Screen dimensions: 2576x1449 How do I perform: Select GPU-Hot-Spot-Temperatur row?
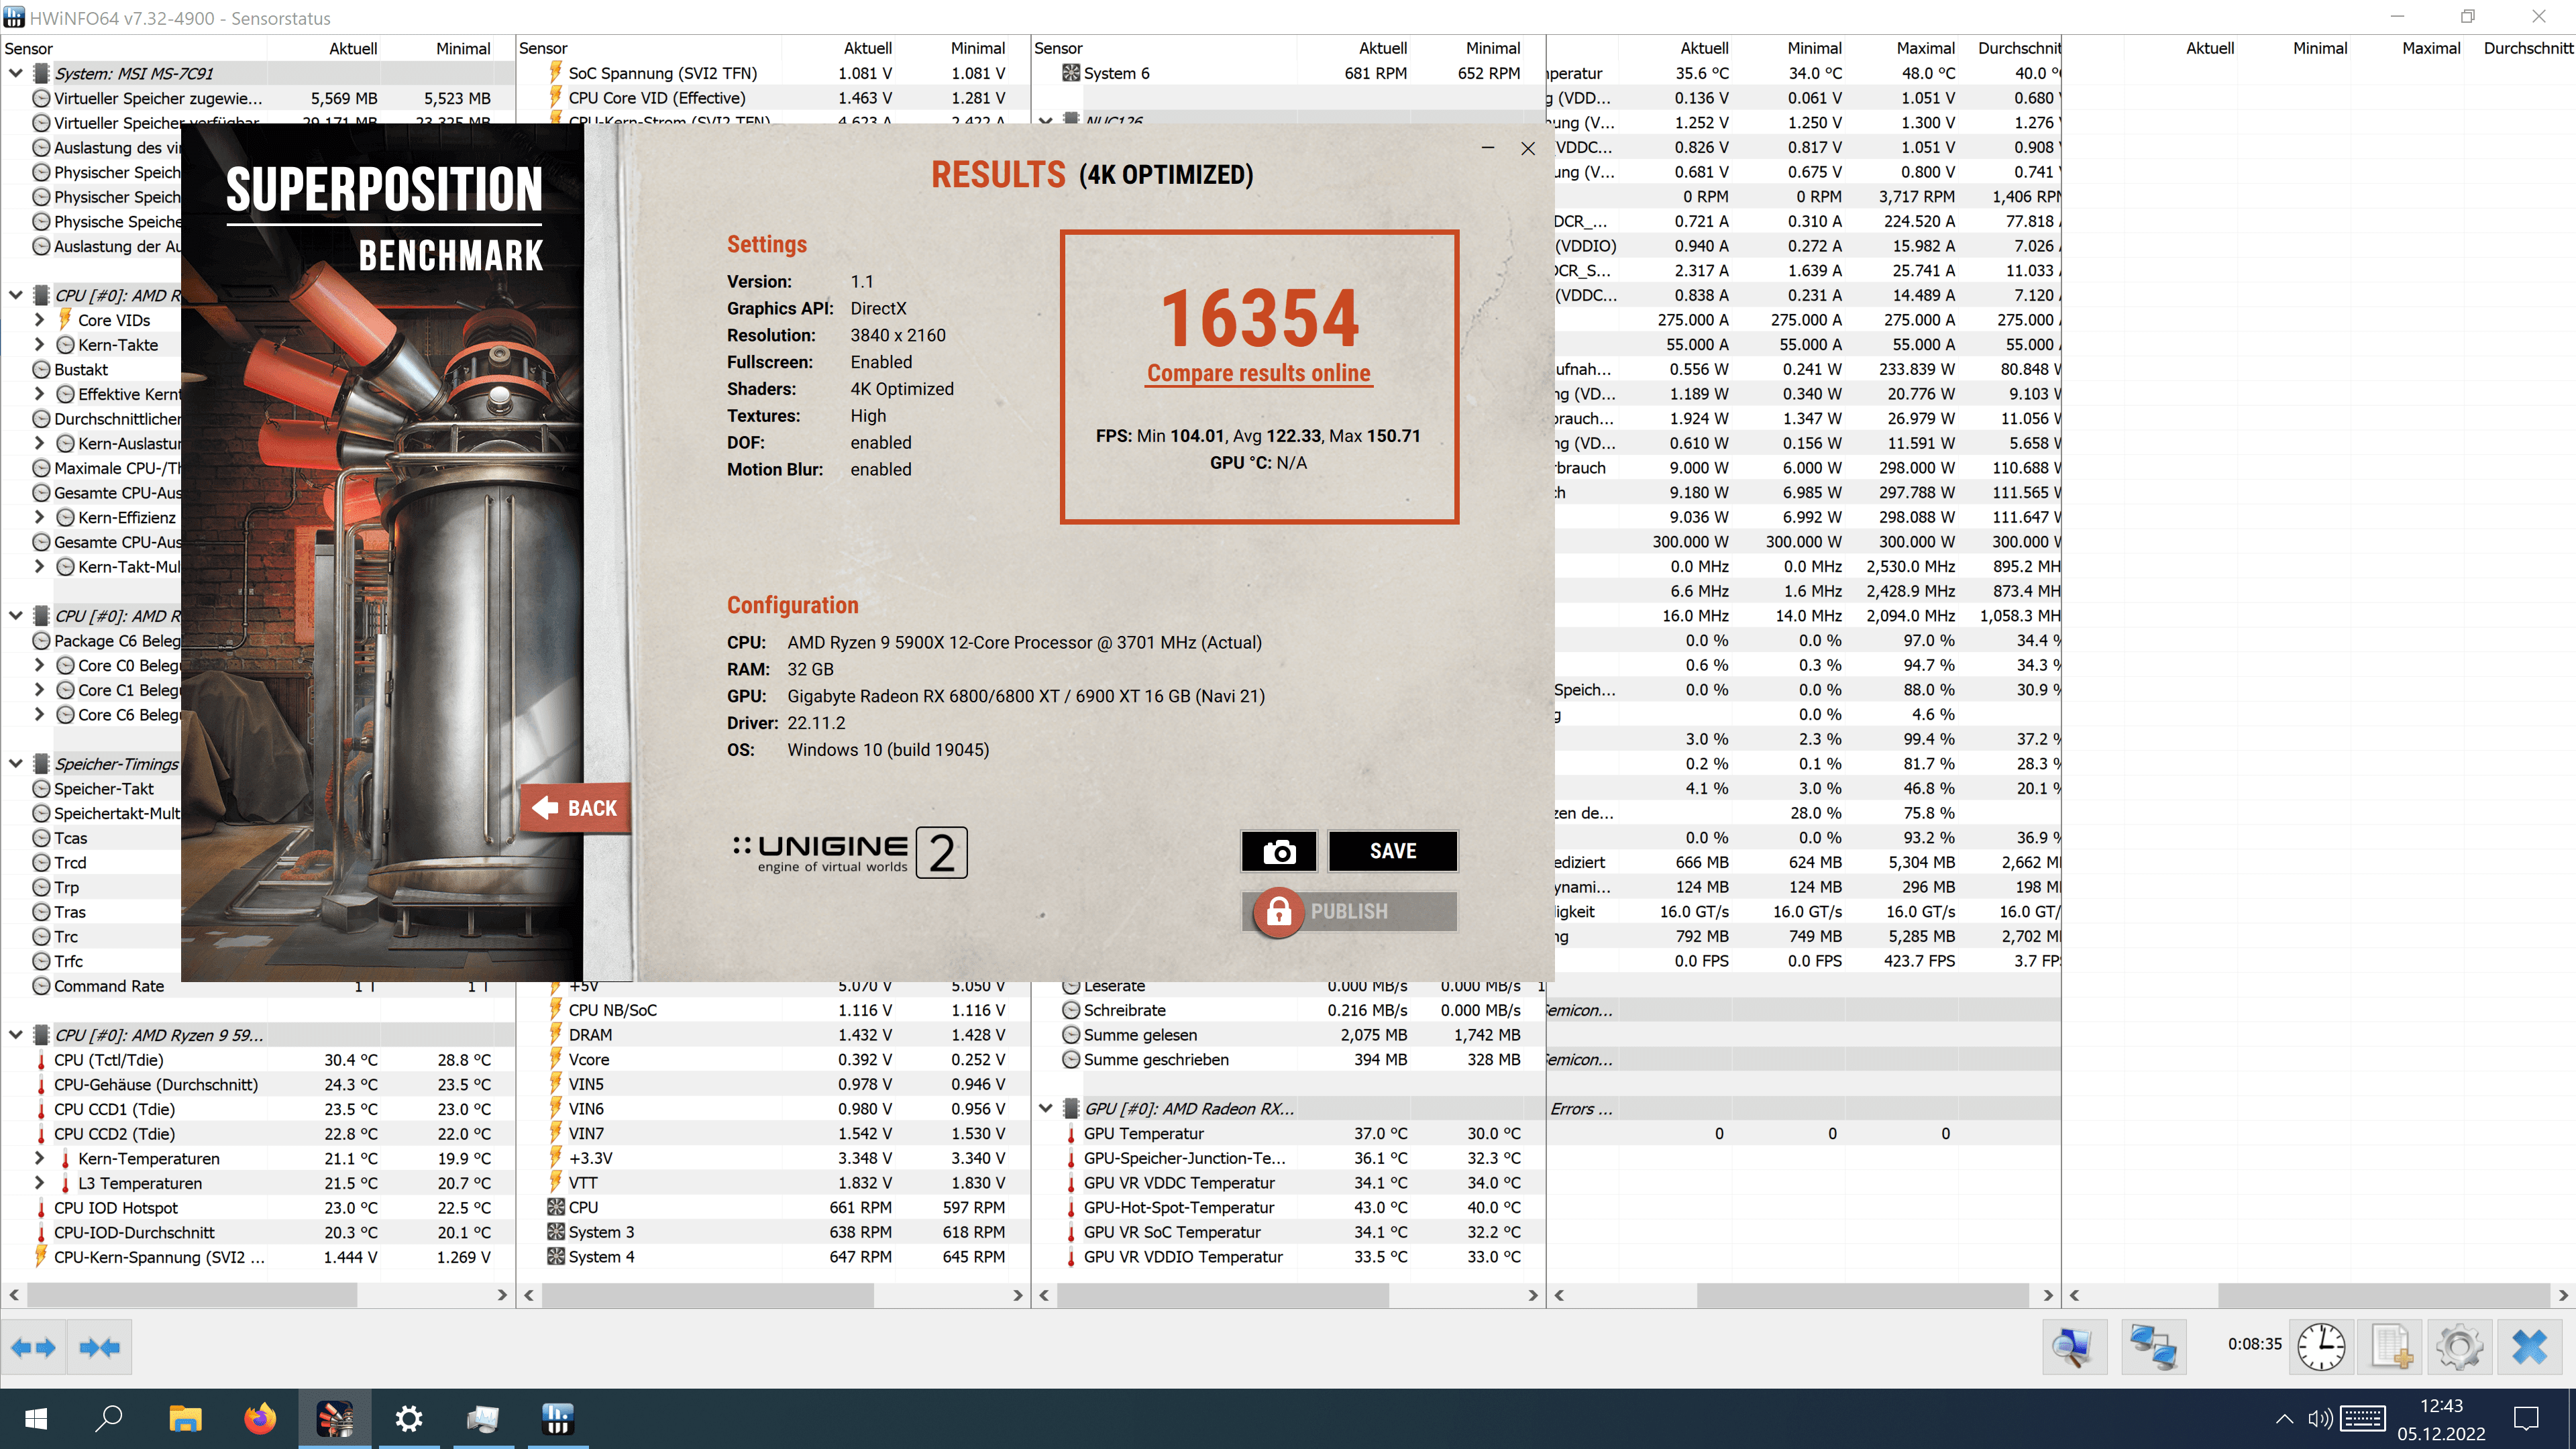pos(1288,1208)
